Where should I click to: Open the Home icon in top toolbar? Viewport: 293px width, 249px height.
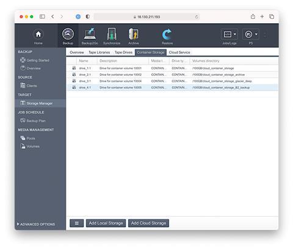(x=38, y=34)
